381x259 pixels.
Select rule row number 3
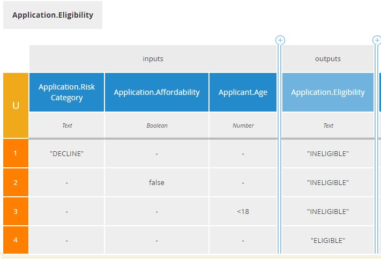coord(16,211)
